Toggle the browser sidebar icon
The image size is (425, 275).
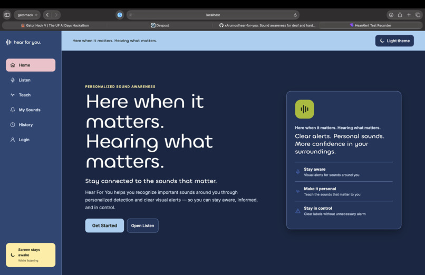[x=7, y=15]
